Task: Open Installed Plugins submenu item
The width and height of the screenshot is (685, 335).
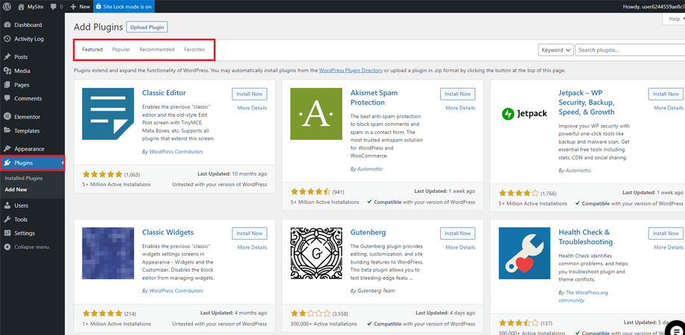Action: (x=24, y=179)
